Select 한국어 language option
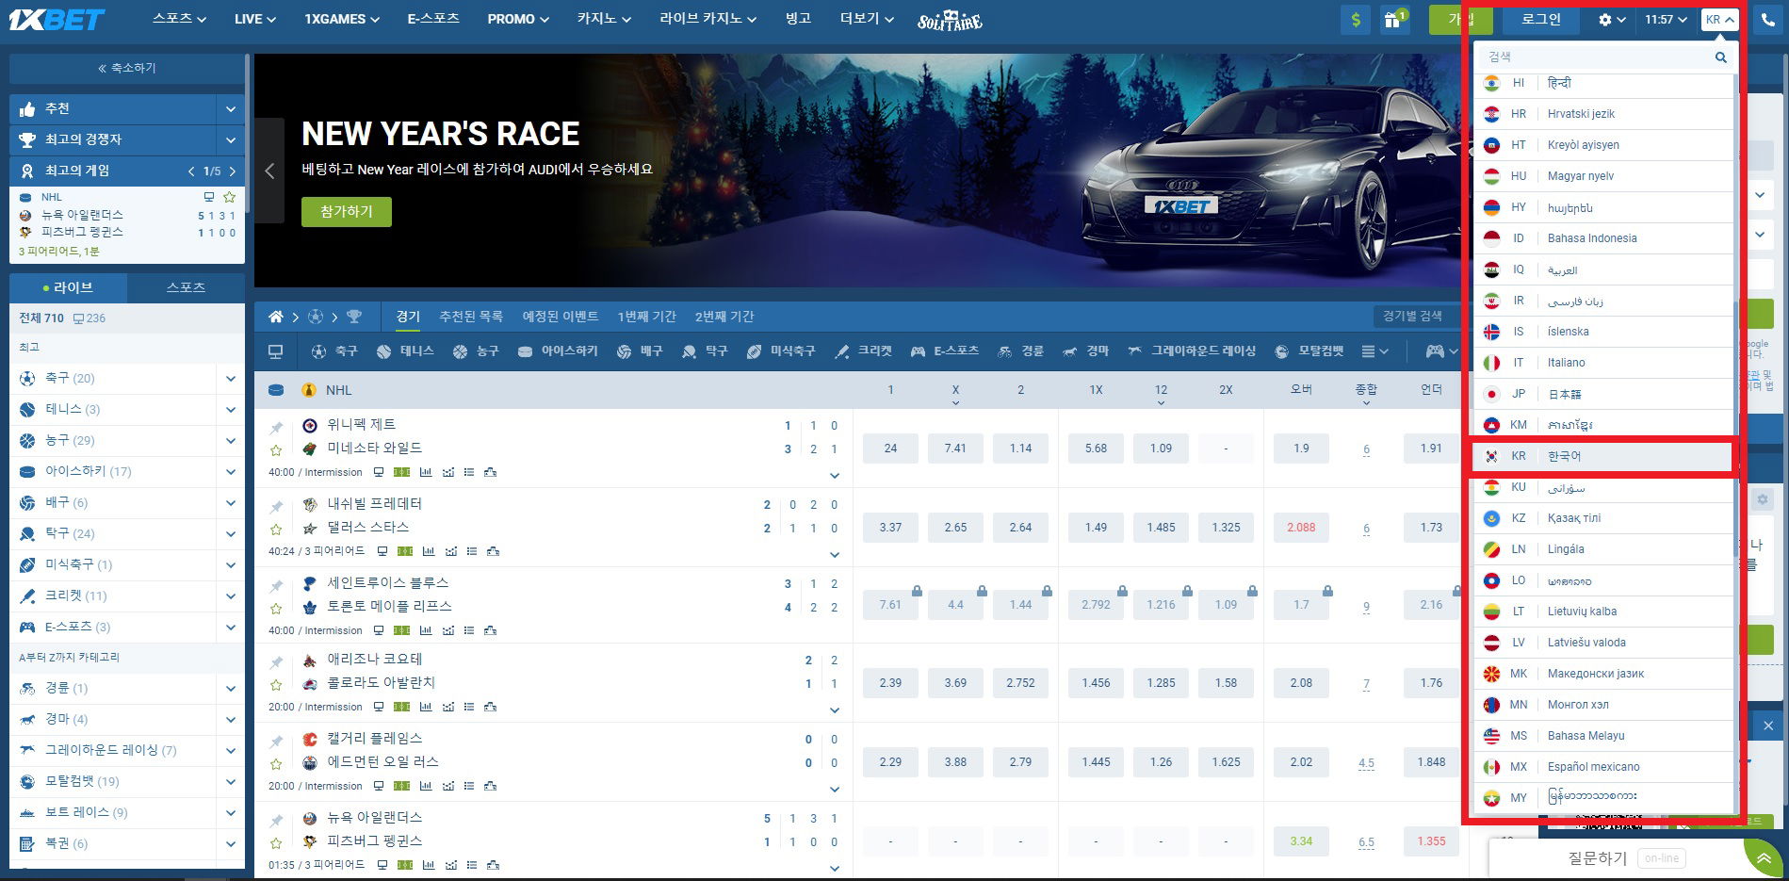 tap(1602, 456)
